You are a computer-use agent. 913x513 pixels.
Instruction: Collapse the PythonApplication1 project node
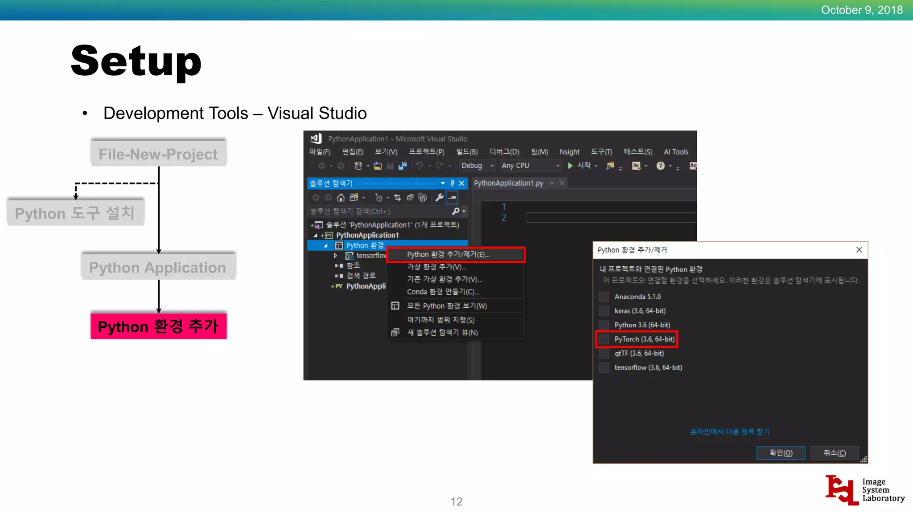(x=316, y=235)
